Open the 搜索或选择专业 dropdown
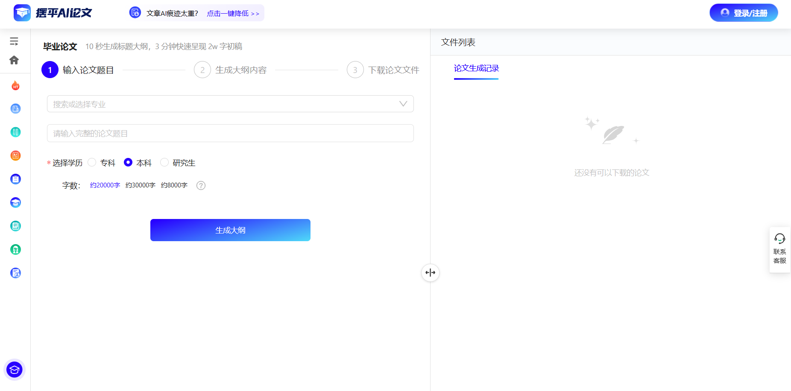The height and width of the screenshot is (391, 791). pyautogui.click(x=230, y=104)
